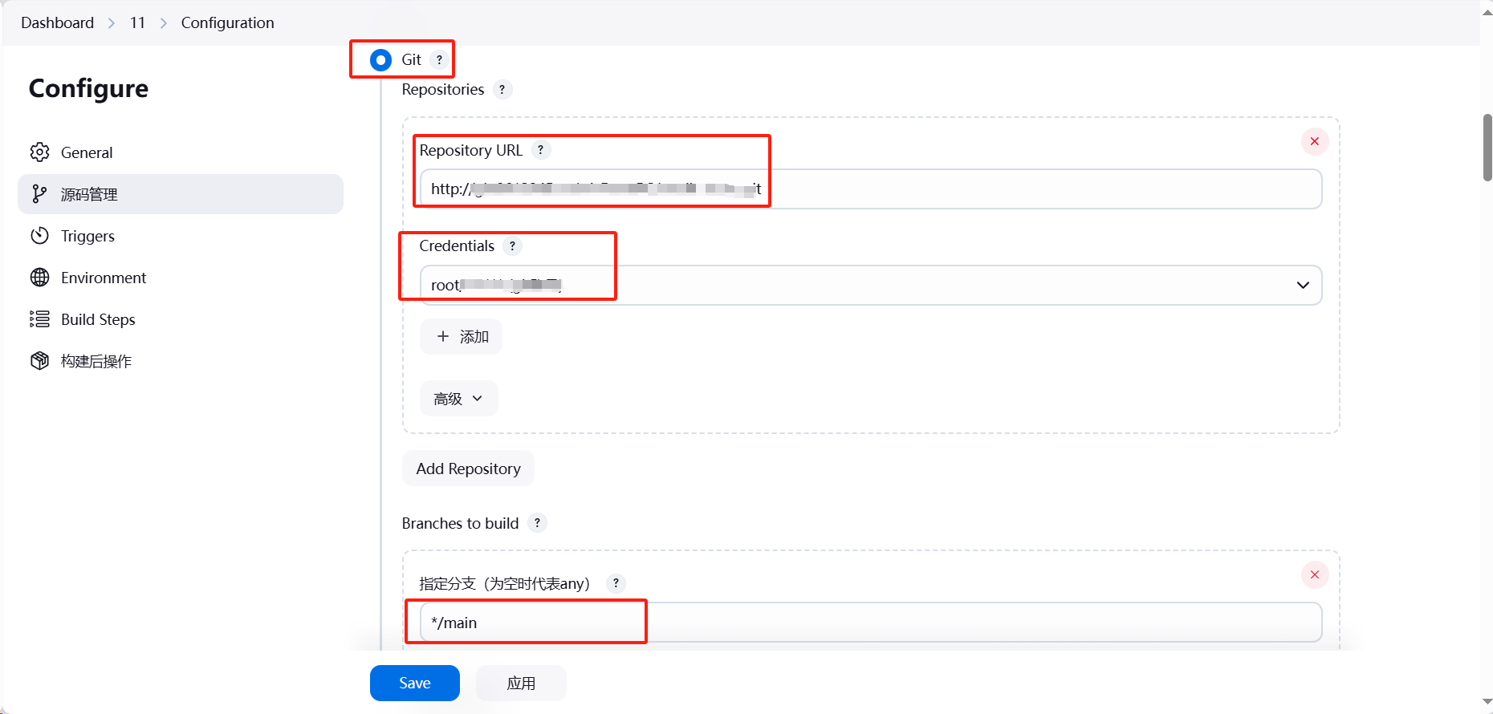The image size is (1493, 714).
Task: Go to 构建后操作 section
Action: tap(181, 361)
